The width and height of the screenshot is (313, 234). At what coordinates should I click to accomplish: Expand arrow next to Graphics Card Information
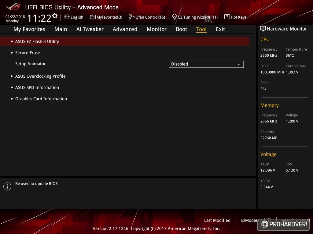[x=12, y=99]
